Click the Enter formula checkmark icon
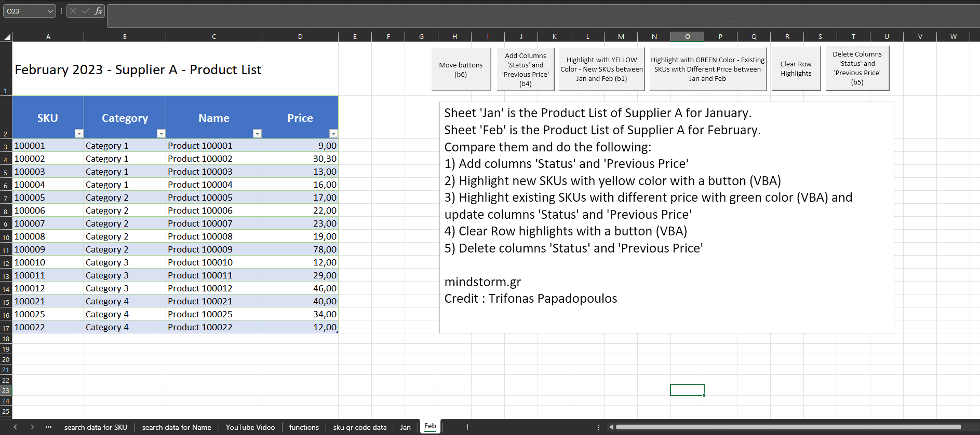 (x=85, y=11)
